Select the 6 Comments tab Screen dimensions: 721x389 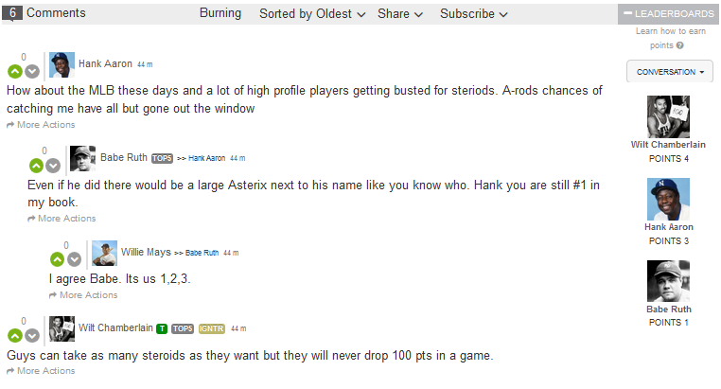click(x=44, y=13)
